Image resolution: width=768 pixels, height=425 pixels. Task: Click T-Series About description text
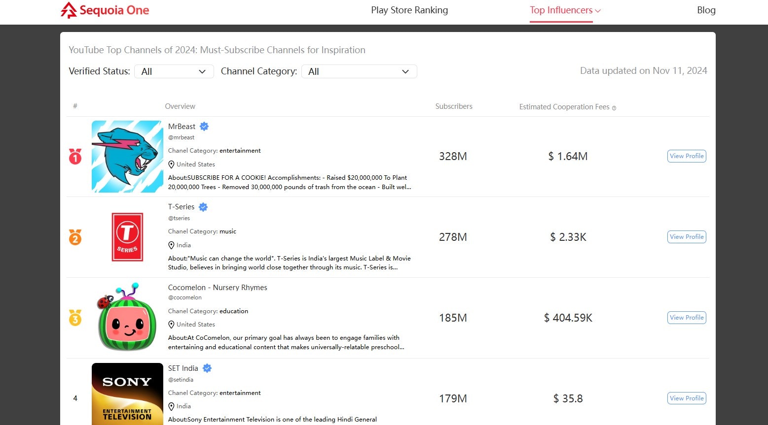(290, 263)
